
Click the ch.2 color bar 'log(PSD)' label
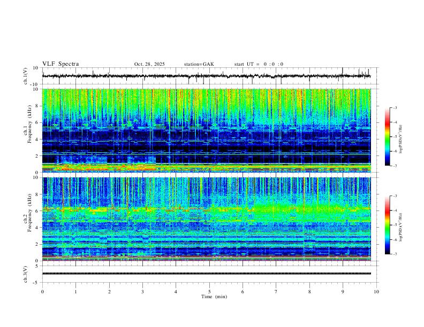(x=401, y=227)
